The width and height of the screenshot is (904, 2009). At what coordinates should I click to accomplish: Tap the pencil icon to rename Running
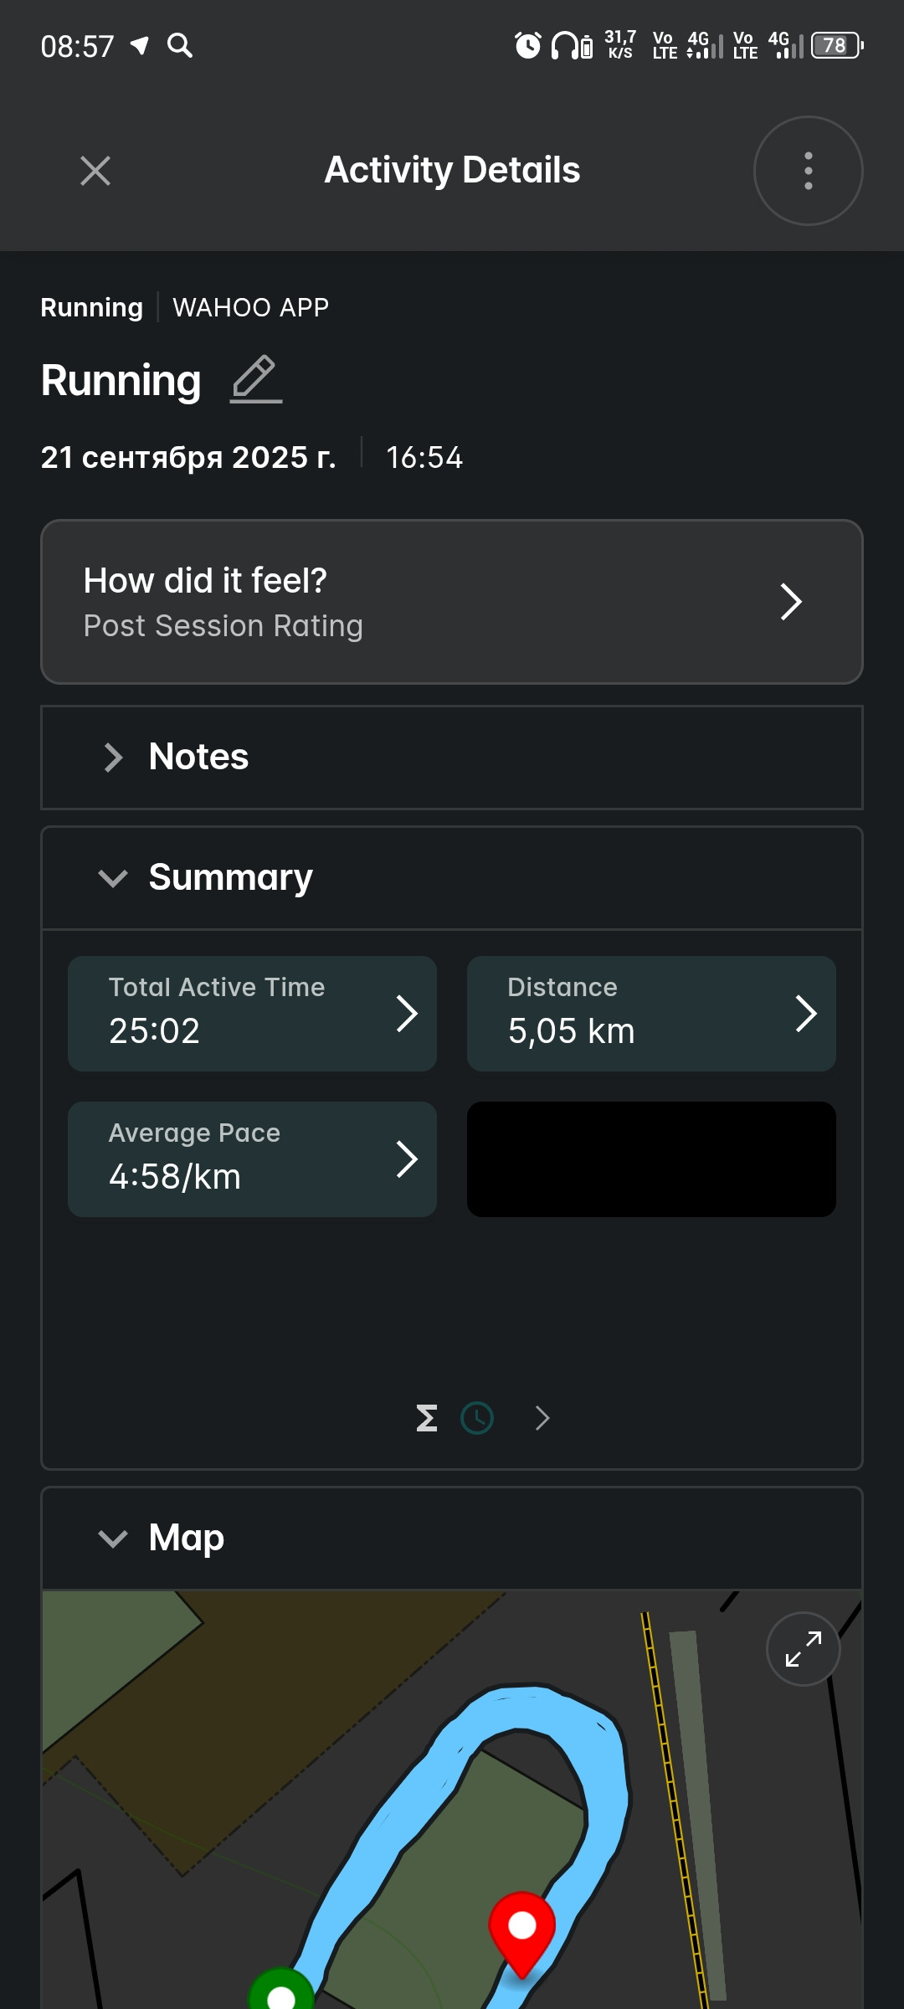(255, 379)
